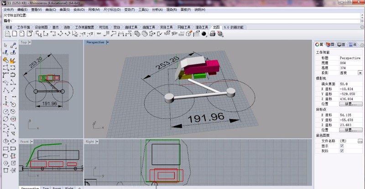Screen dimensions: 365x189
Task: Click the camera 位置 放置 button
Action: pos(350,104)
